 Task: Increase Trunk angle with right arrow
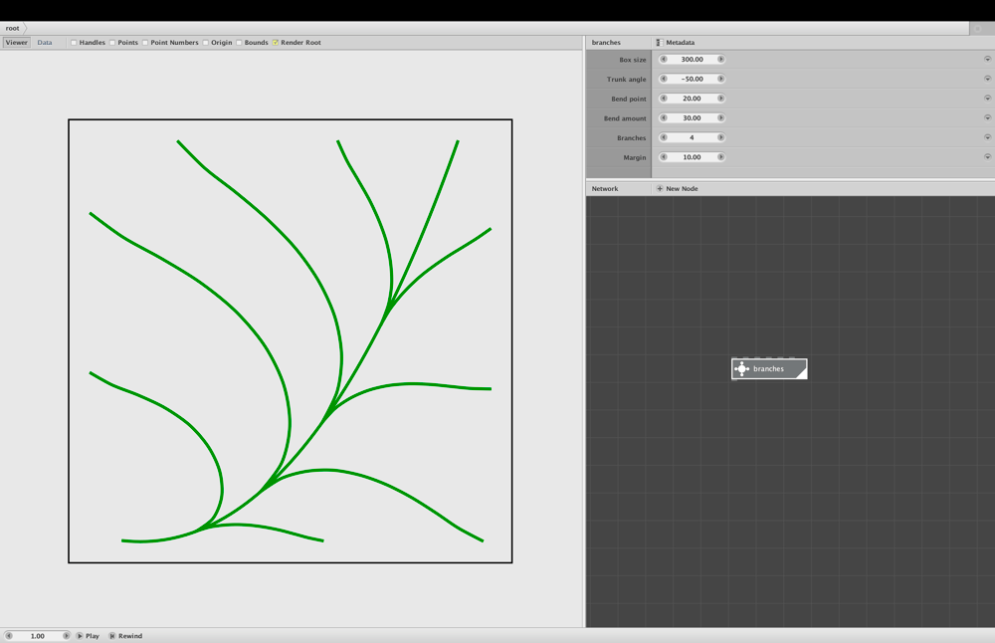pyautogui.click(x=720, y=79)
